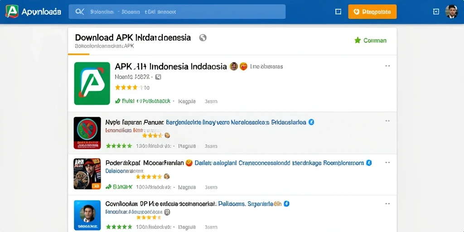The width and height of the screenshot is (464, 232).
Task: Click the blue Dalietv description link in Podertikpat row
Action: [279, 163]
